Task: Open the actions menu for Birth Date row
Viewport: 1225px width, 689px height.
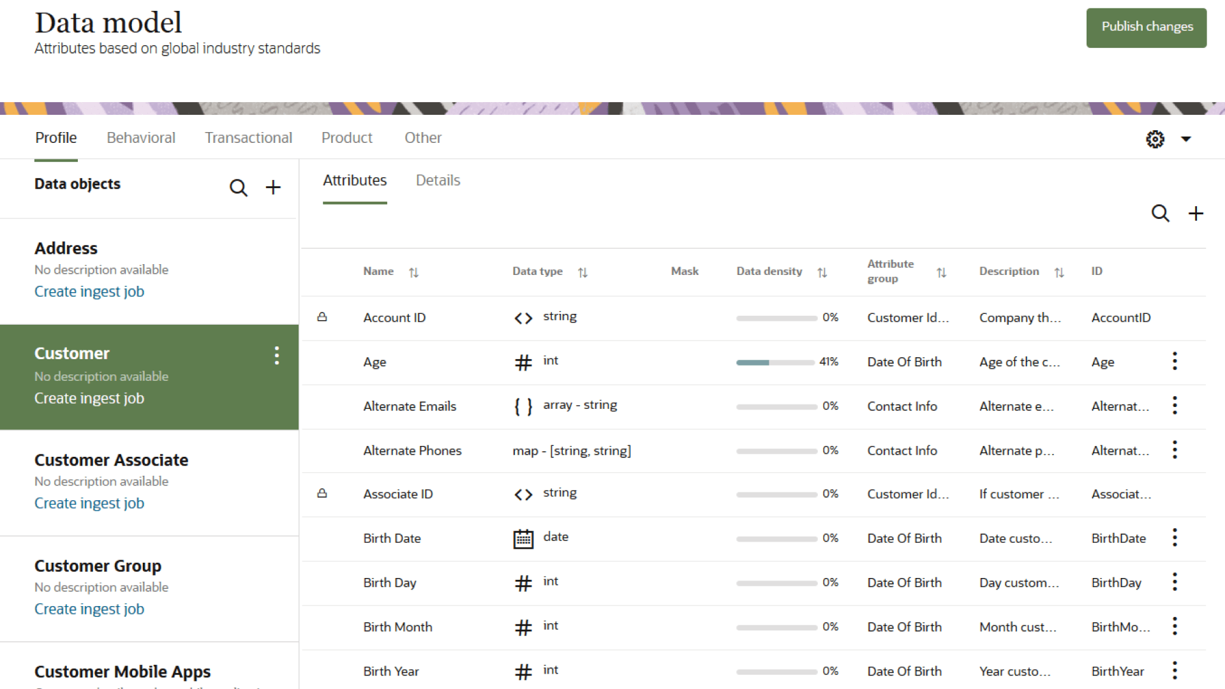Action: point(1175,538)
